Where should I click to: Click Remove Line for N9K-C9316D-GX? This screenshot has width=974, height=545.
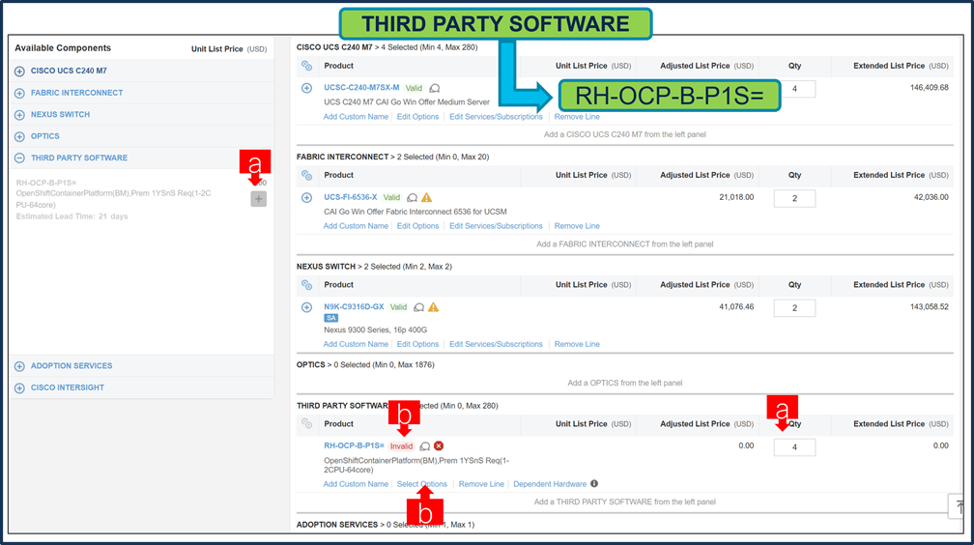[x=577, y=344]
